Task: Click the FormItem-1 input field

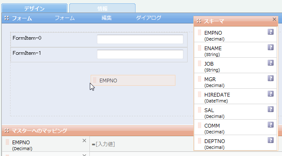Action: tap(140, 54)
